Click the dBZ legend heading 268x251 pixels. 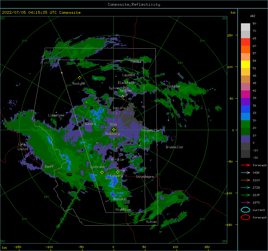[253, 16]
